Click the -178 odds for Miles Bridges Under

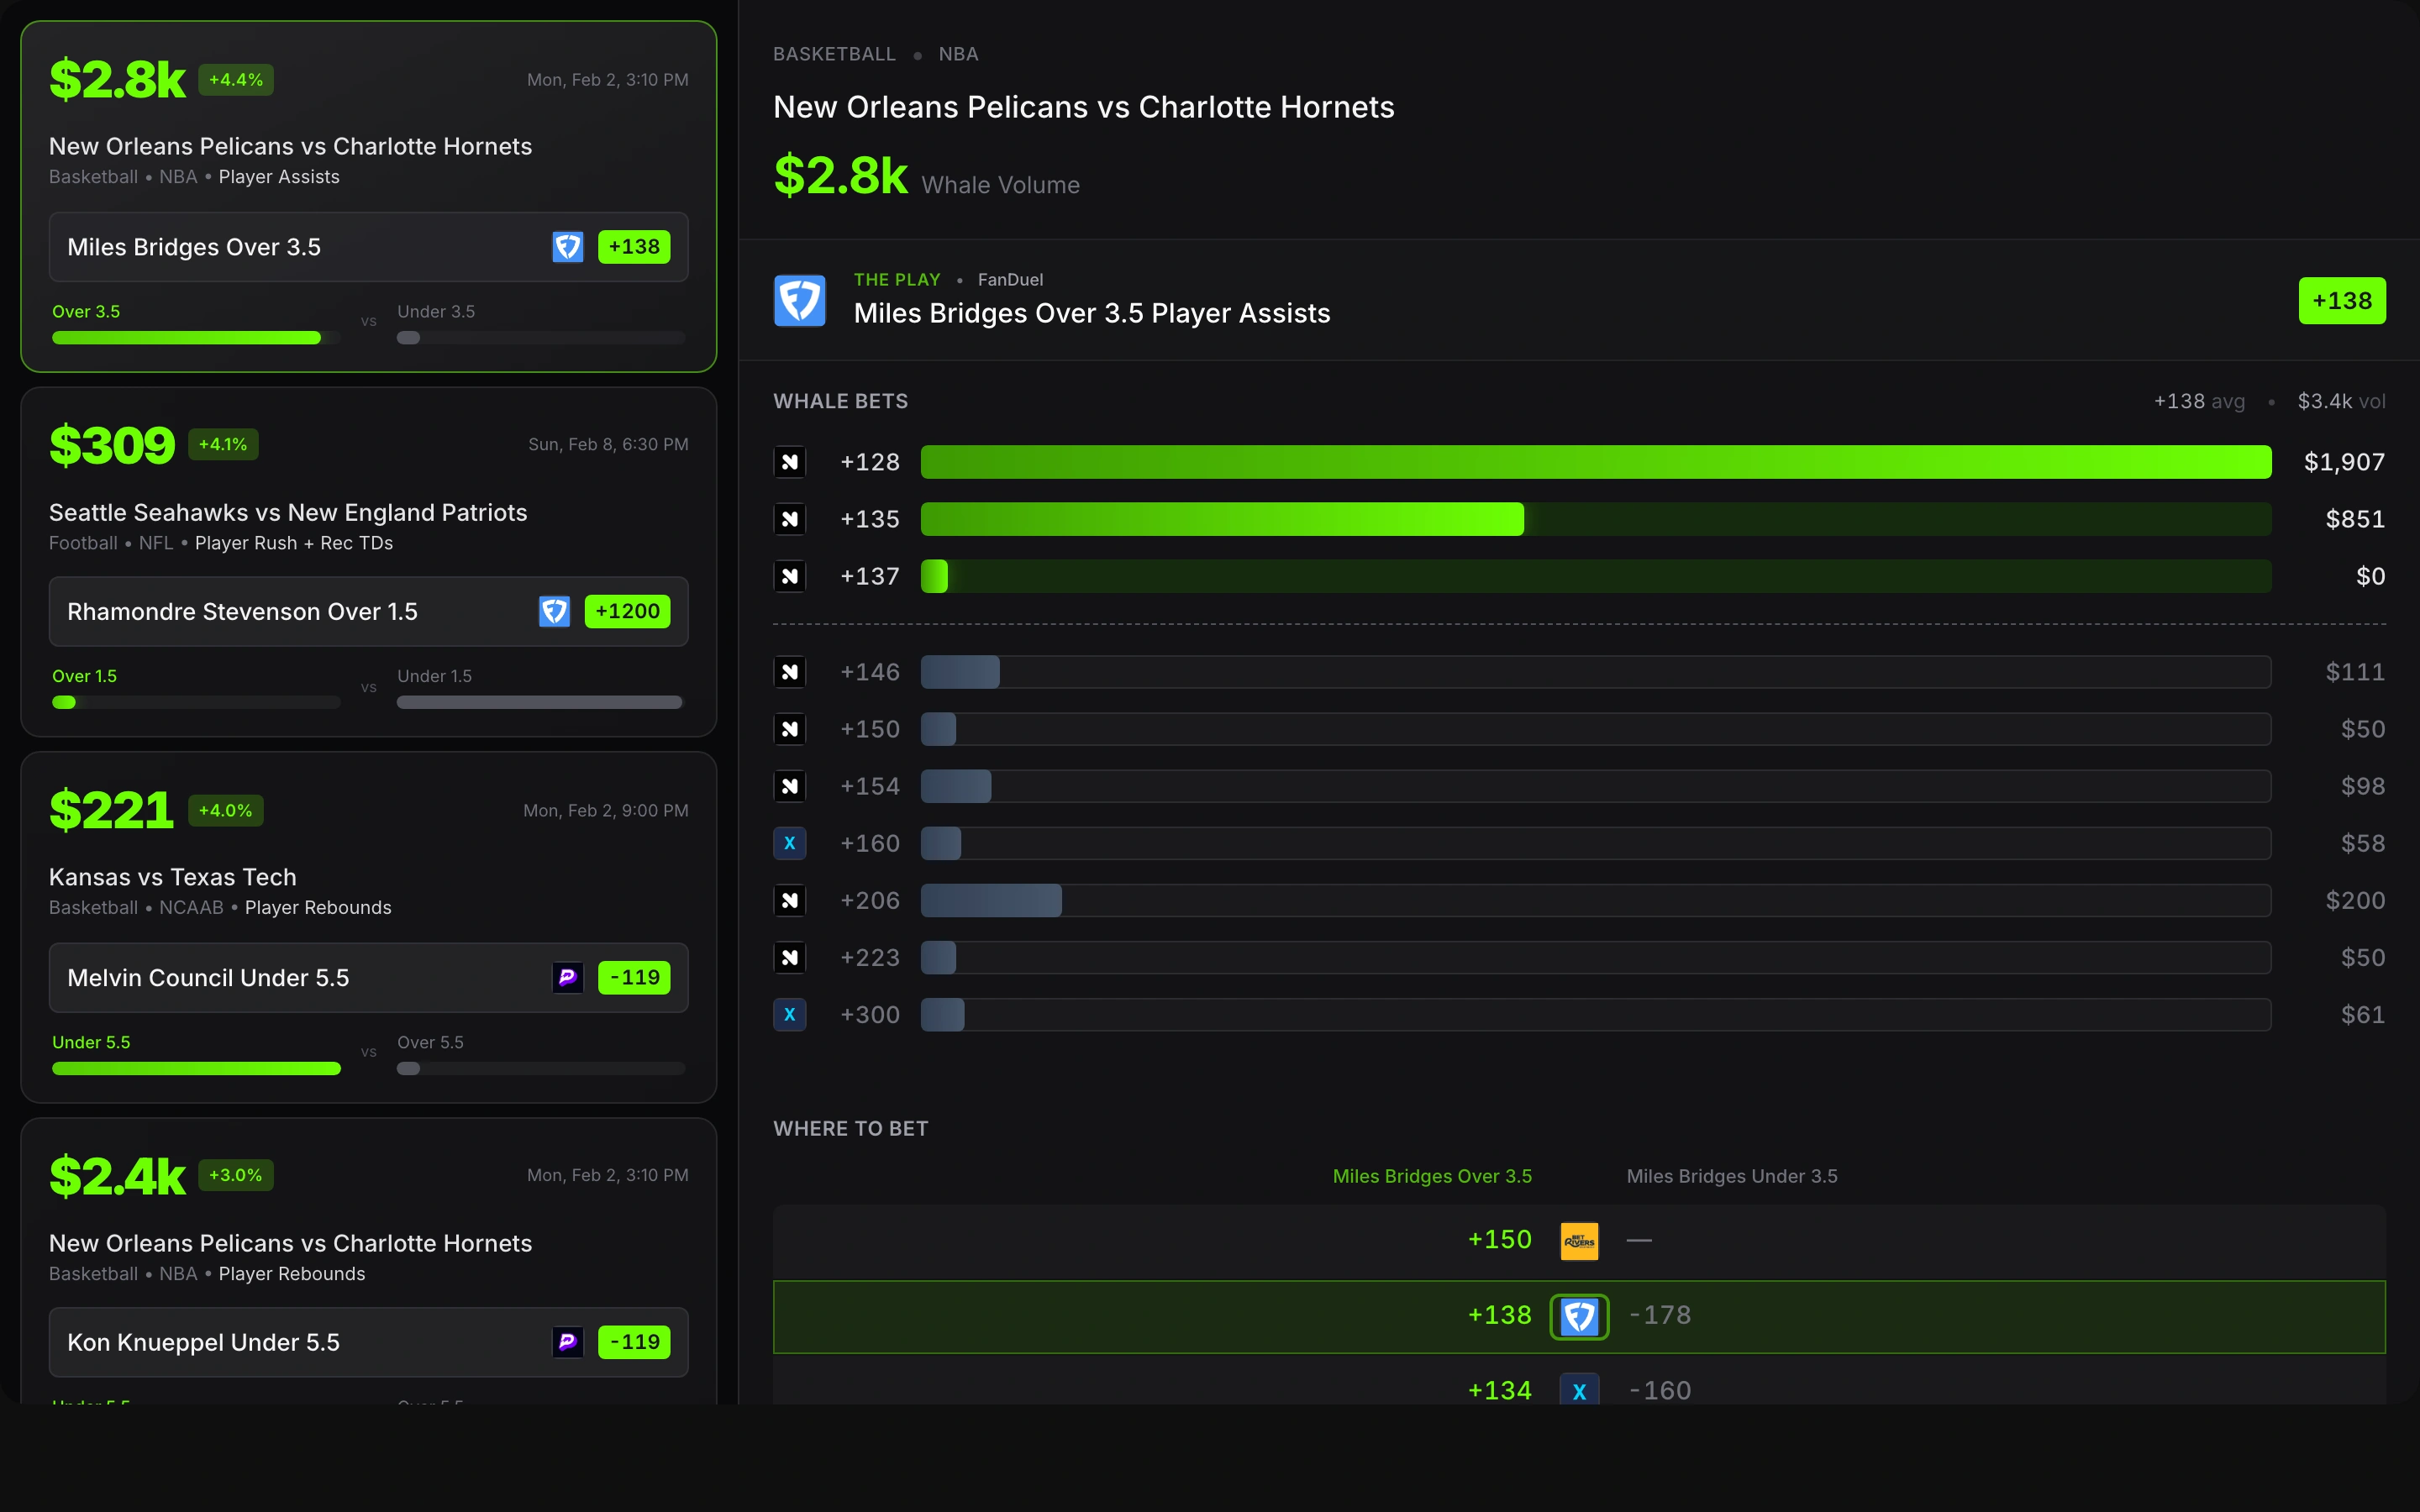(1660, 1315)
